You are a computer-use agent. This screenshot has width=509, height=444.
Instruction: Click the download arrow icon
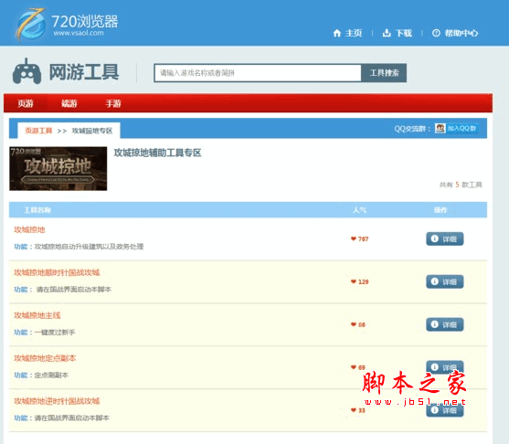tap(387, 33)
